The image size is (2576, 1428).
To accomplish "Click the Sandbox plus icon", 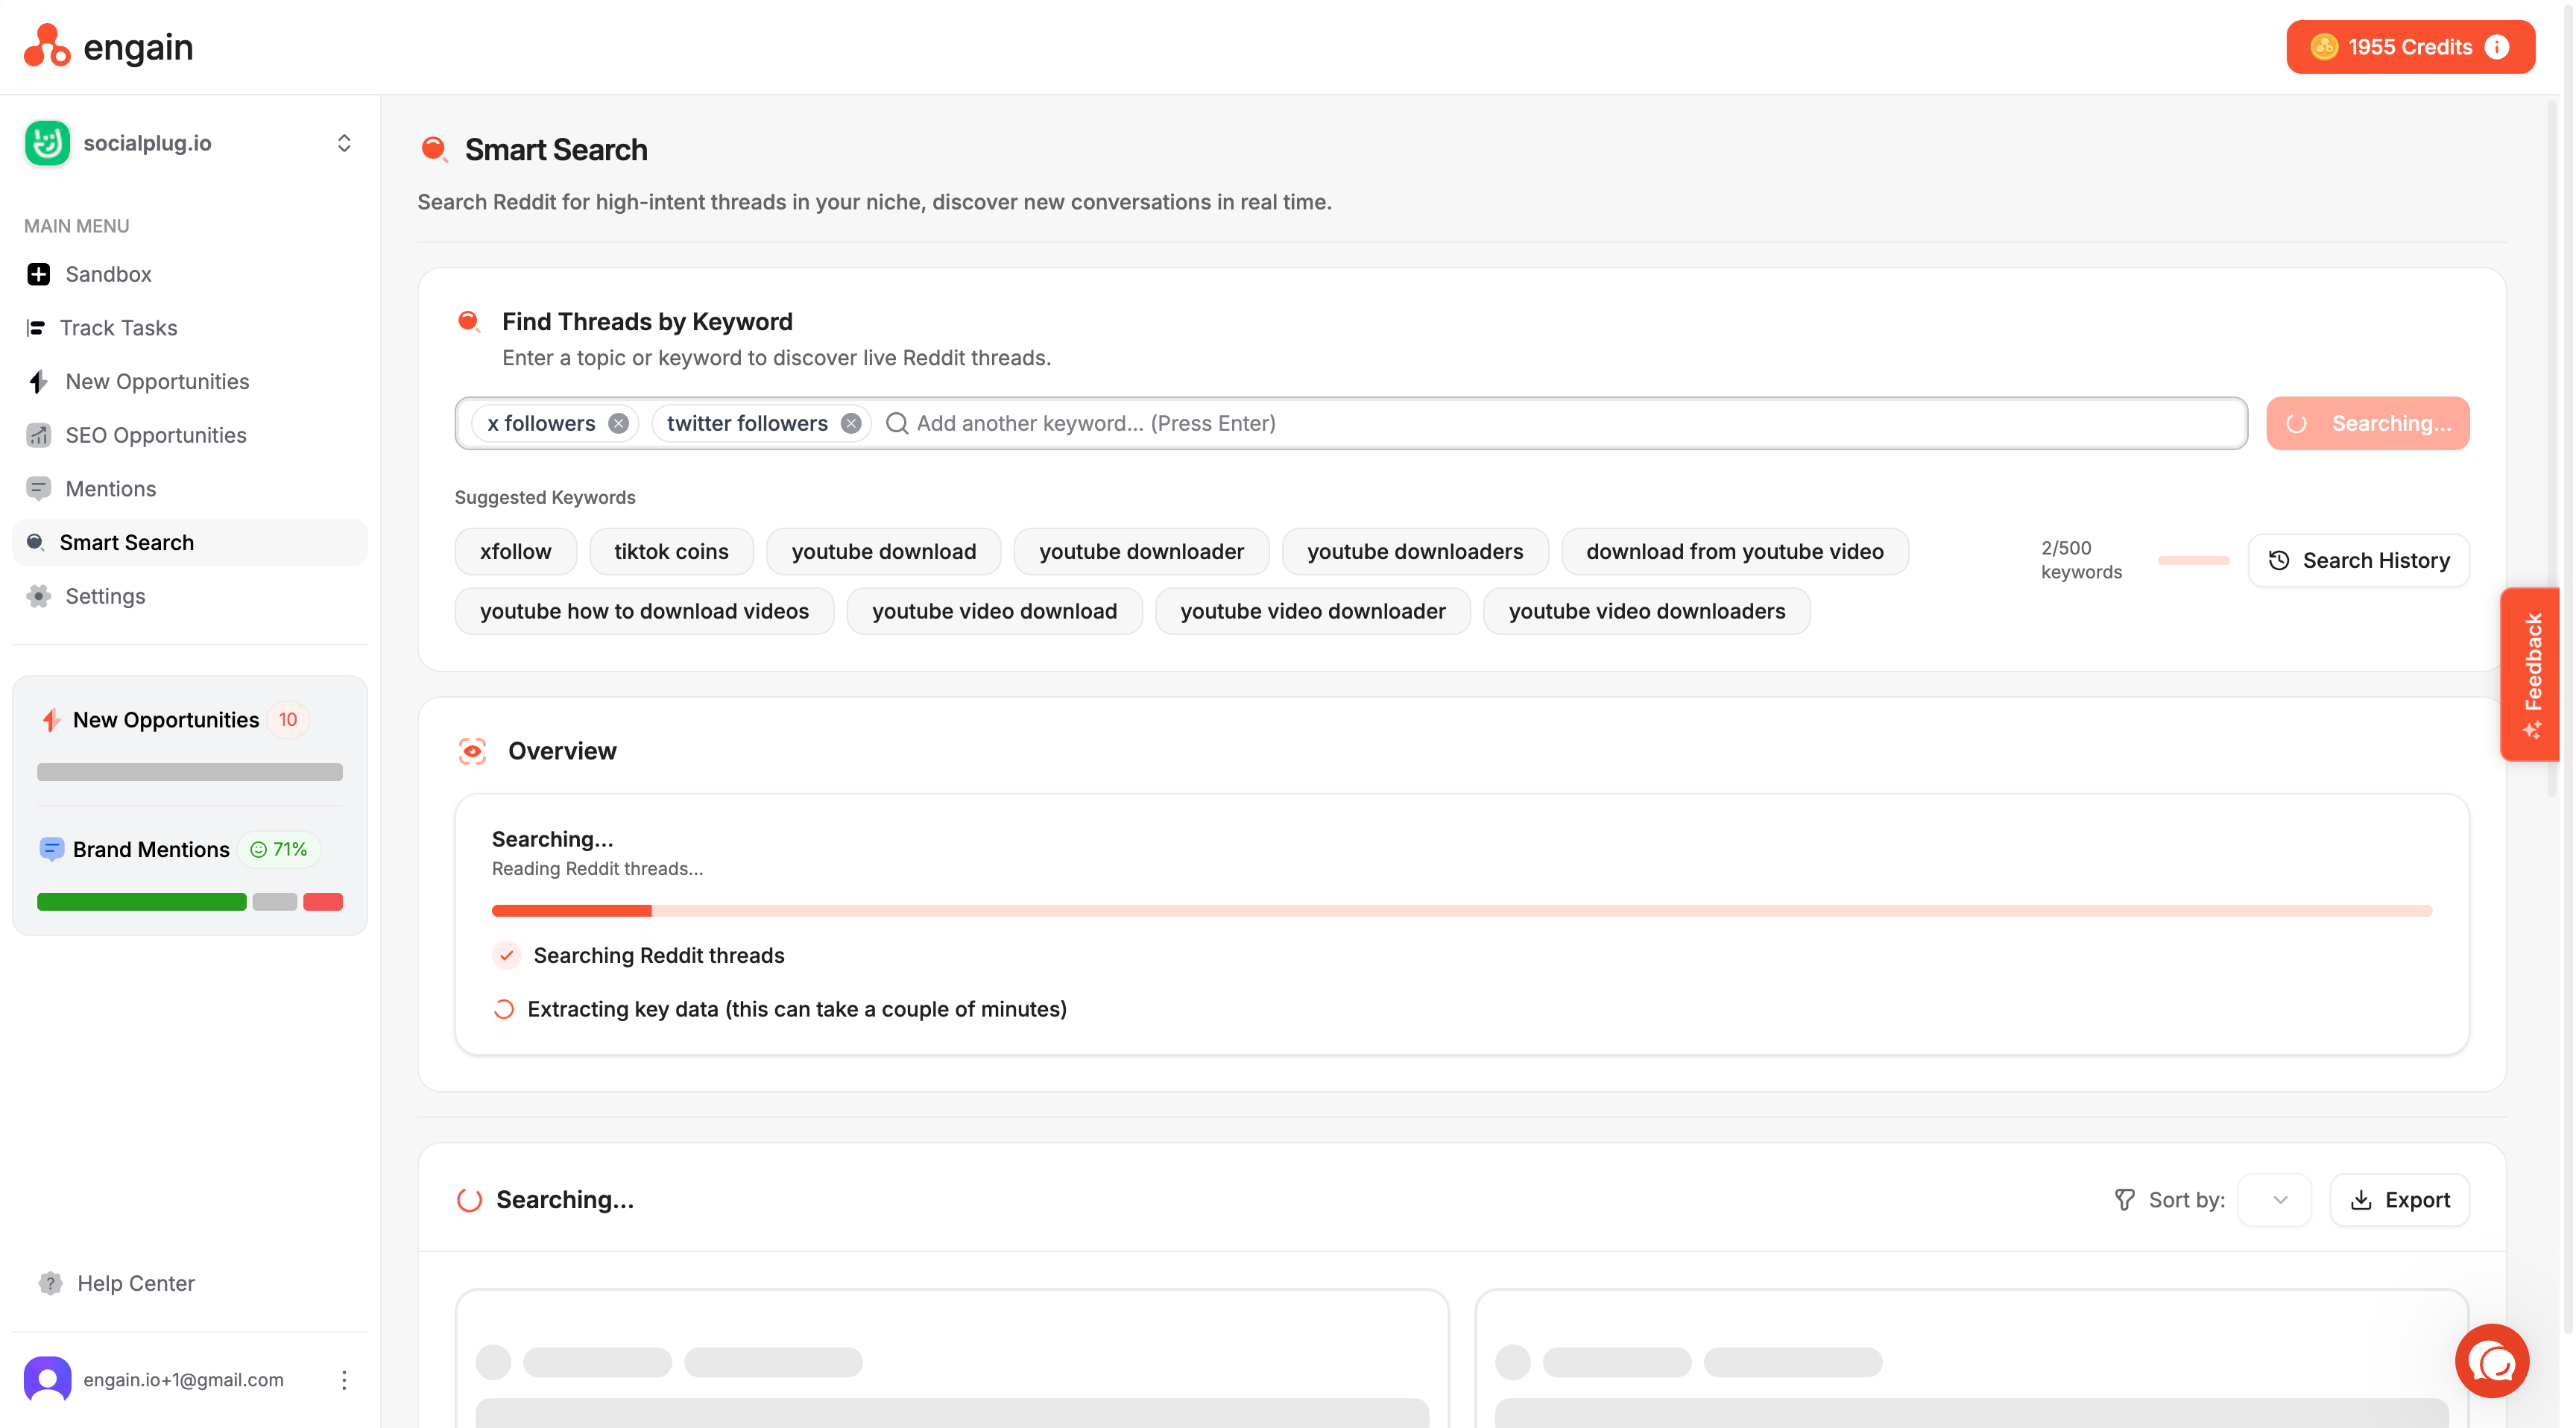I will pos(39,274).
